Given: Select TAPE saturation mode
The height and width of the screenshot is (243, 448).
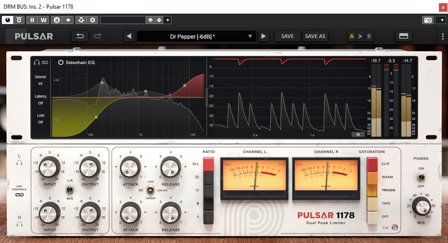Looking at the screenshot, I should click(372, 204).
